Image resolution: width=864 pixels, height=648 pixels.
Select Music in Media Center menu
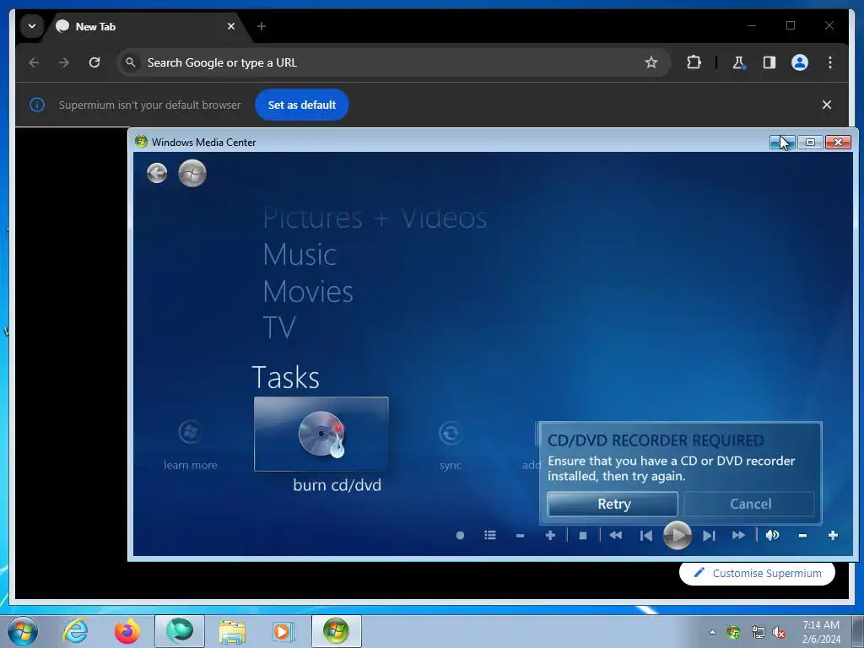tap(300, 255)
